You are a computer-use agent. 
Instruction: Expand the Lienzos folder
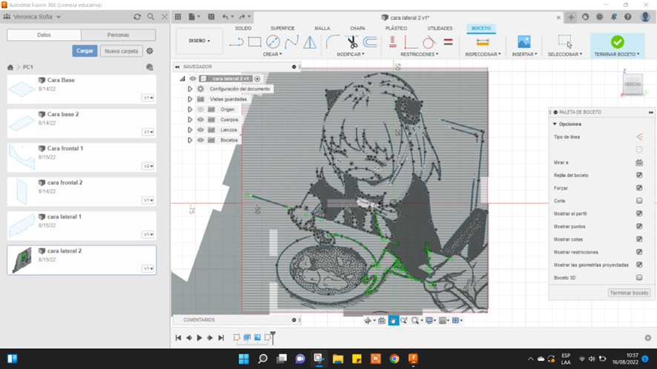[x=190, y=130]
